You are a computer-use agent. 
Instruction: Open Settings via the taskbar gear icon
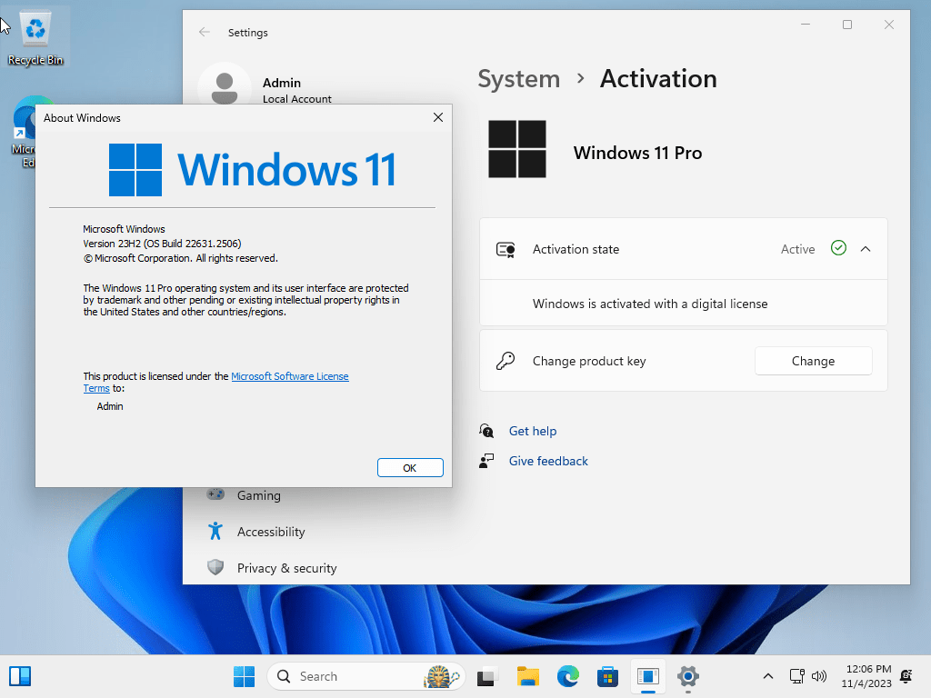click(688, 677)
